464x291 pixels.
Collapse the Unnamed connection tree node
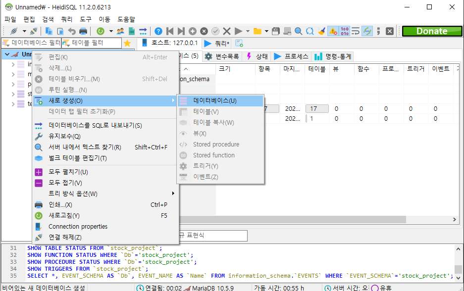click(7, 54)
